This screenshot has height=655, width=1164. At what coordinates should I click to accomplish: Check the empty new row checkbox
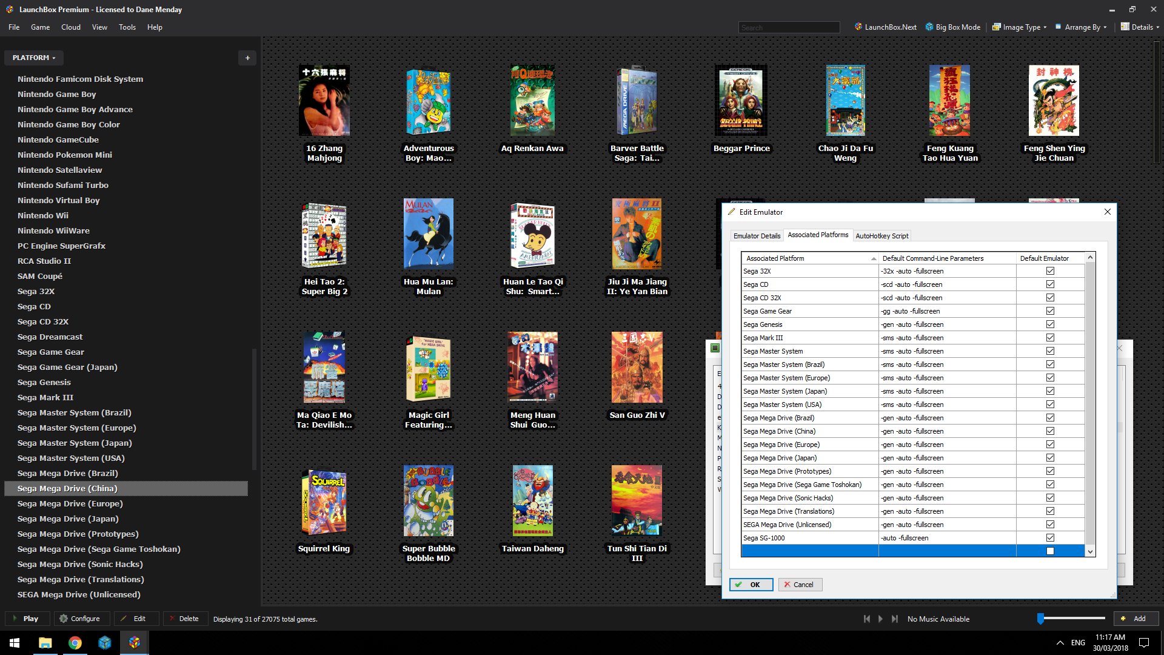1050,551
